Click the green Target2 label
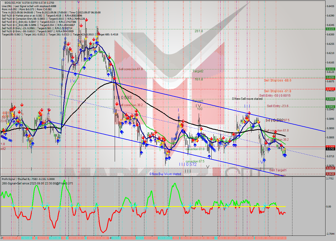 tap(198, 71)
